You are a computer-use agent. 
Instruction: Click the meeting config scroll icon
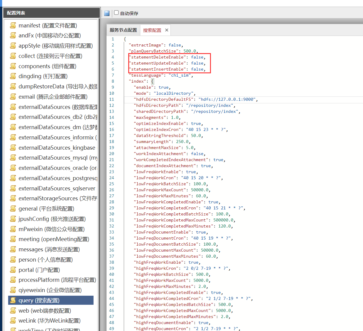(13, 239)
